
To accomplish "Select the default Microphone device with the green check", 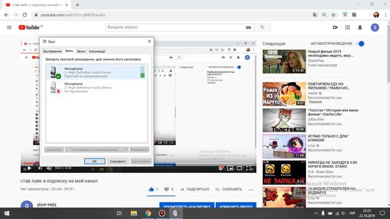I will pos(96,72).
